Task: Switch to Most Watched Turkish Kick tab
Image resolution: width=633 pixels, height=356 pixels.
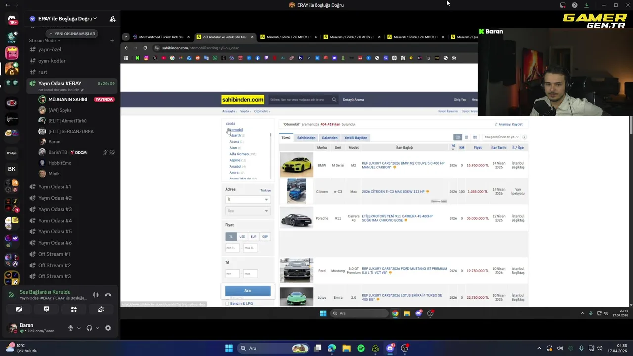Action: (161, 37)
